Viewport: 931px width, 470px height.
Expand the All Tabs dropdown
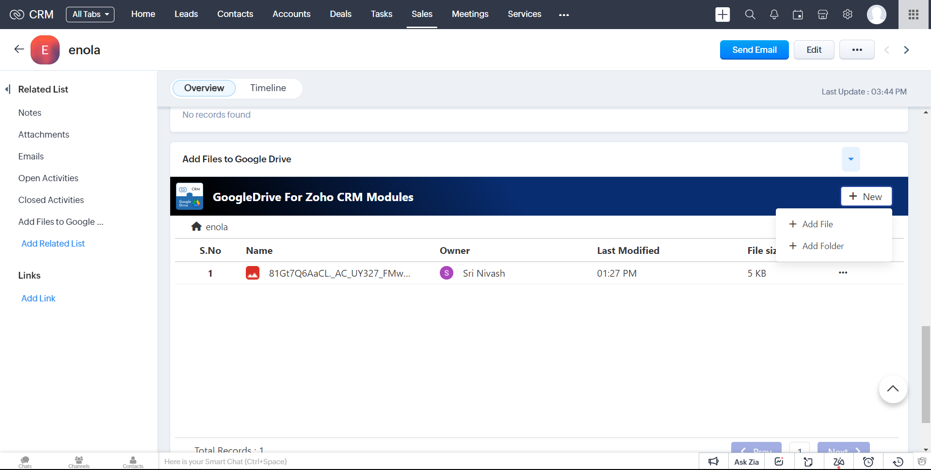click(90, 15)
